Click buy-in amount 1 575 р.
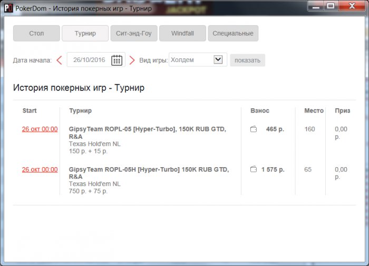 pyautogui.click(x=273, y=169)
